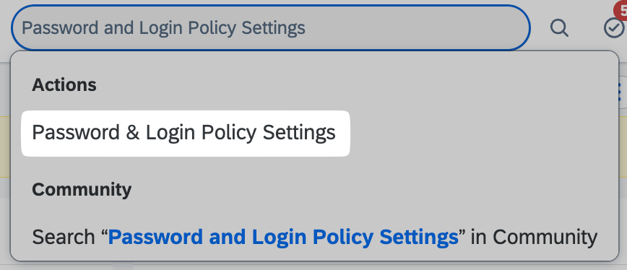The width and height of the screenshot is (627, 270).
Task: Click the ampersand in the highlighted result
Action: pos(133,133)
